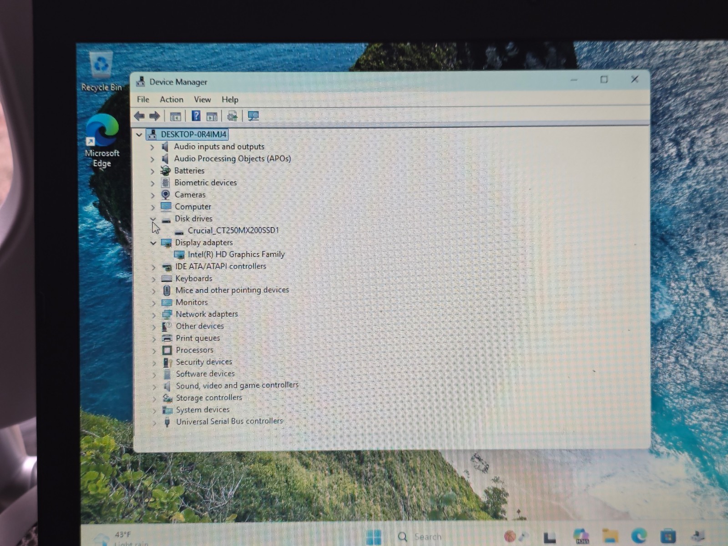Expand Audio Processing Objects (APOs)
This screenshot has width=728, height=546.
click(x=152, y=159)
